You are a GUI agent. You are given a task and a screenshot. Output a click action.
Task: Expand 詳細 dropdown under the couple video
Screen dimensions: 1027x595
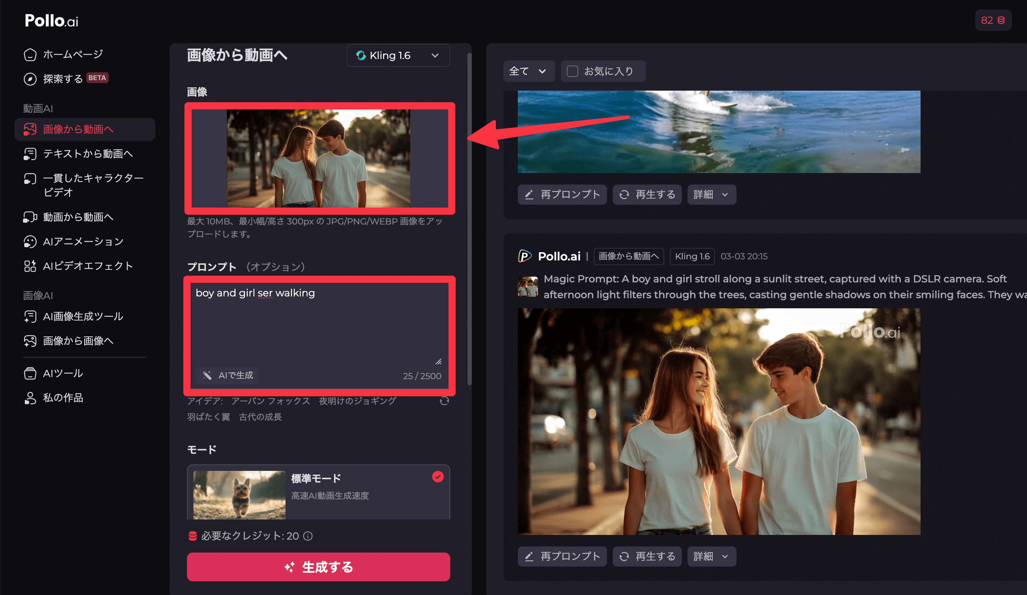711,556
